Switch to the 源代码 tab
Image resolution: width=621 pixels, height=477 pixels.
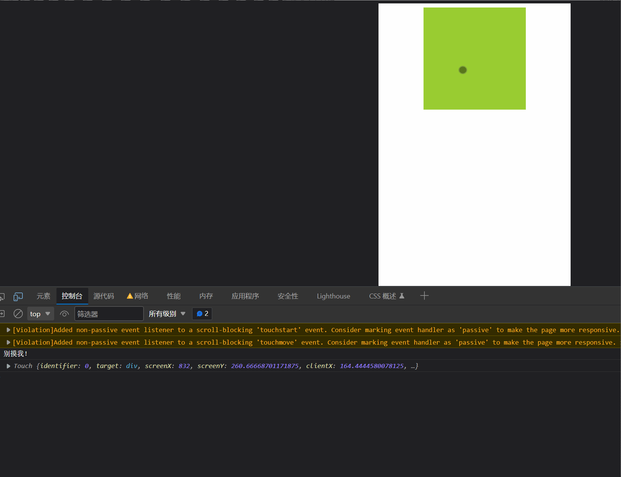click(x=103, y=296)
